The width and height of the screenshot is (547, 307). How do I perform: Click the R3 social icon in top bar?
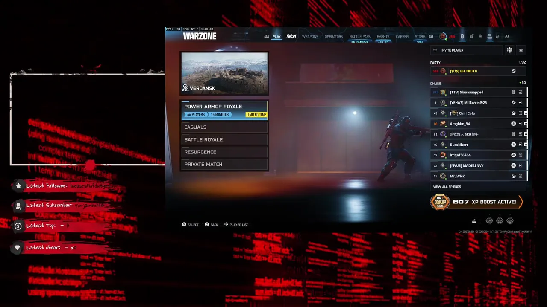490,36
